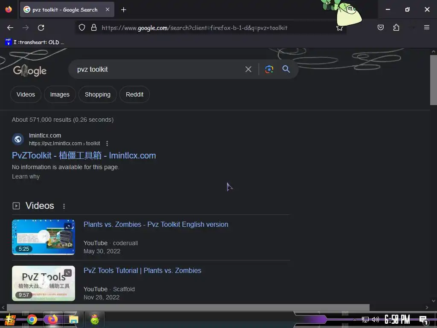The width and height of the screenshot is (437, 328).
Task: Bookmark this page with the star icon
Action: tap(339, 28)
